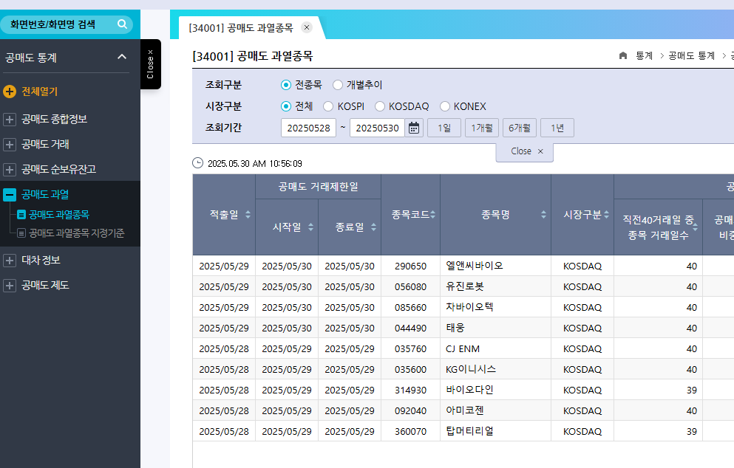Click the black Close sidebar handle

coord(150,64)
